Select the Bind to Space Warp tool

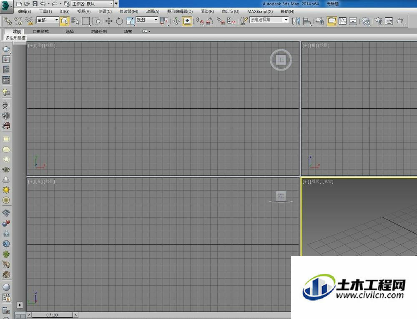29,21
